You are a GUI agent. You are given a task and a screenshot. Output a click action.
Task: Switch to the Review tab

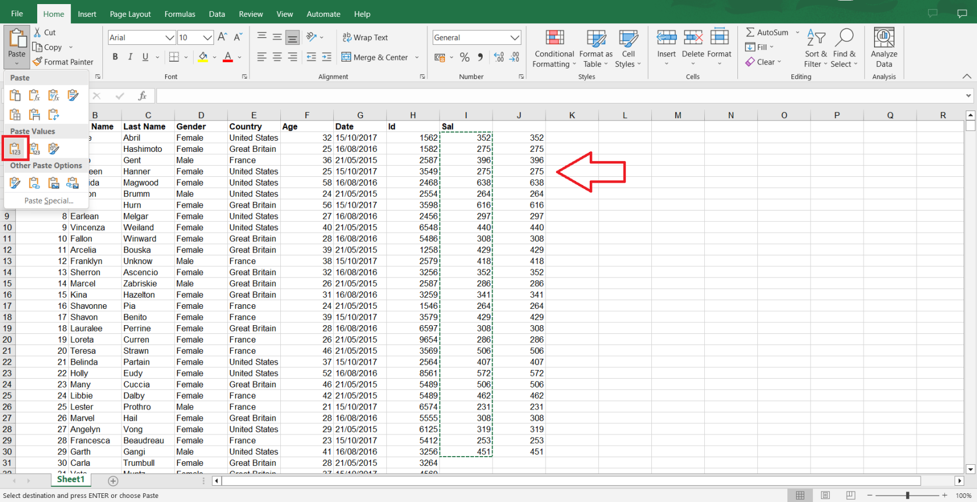coord(251,14)
